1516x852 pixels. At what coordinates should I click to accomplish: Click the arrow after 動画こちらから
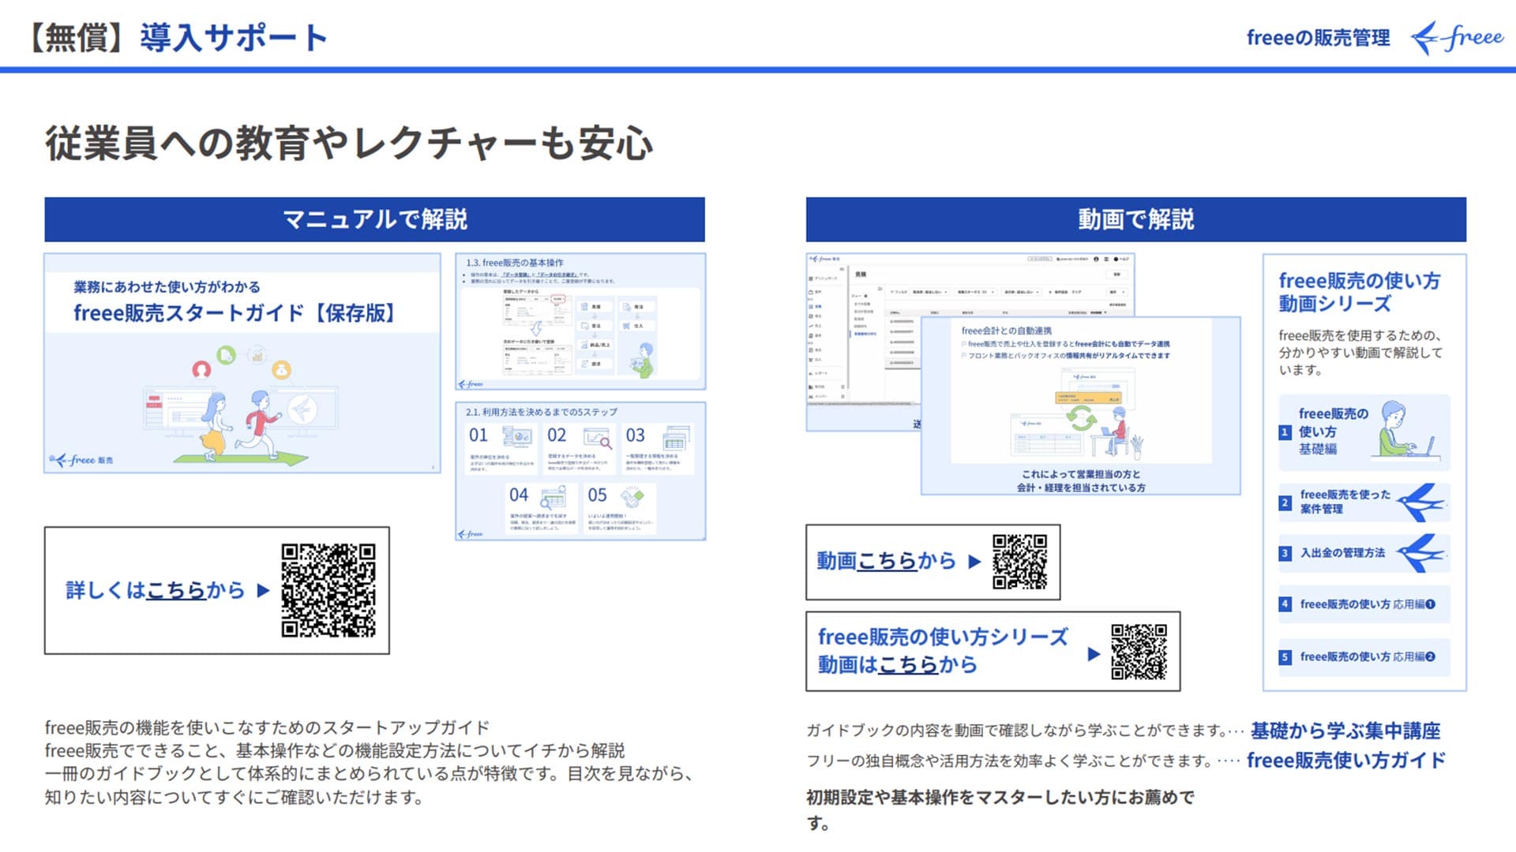[974, 562]
